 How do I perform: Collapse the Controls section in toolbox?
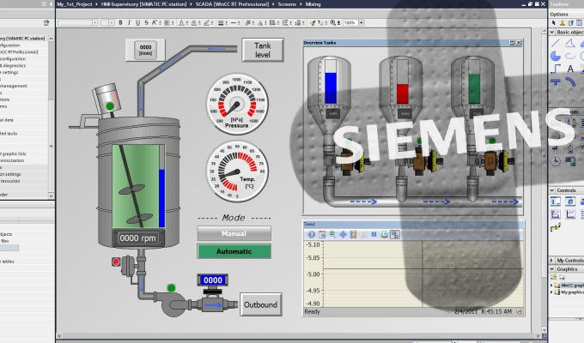552,190
